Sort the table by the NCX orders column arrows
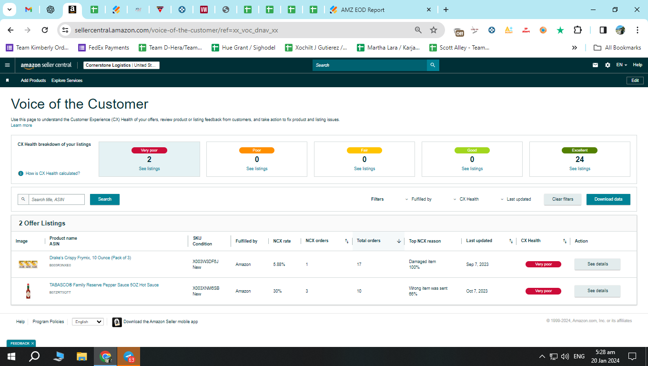 347,241
